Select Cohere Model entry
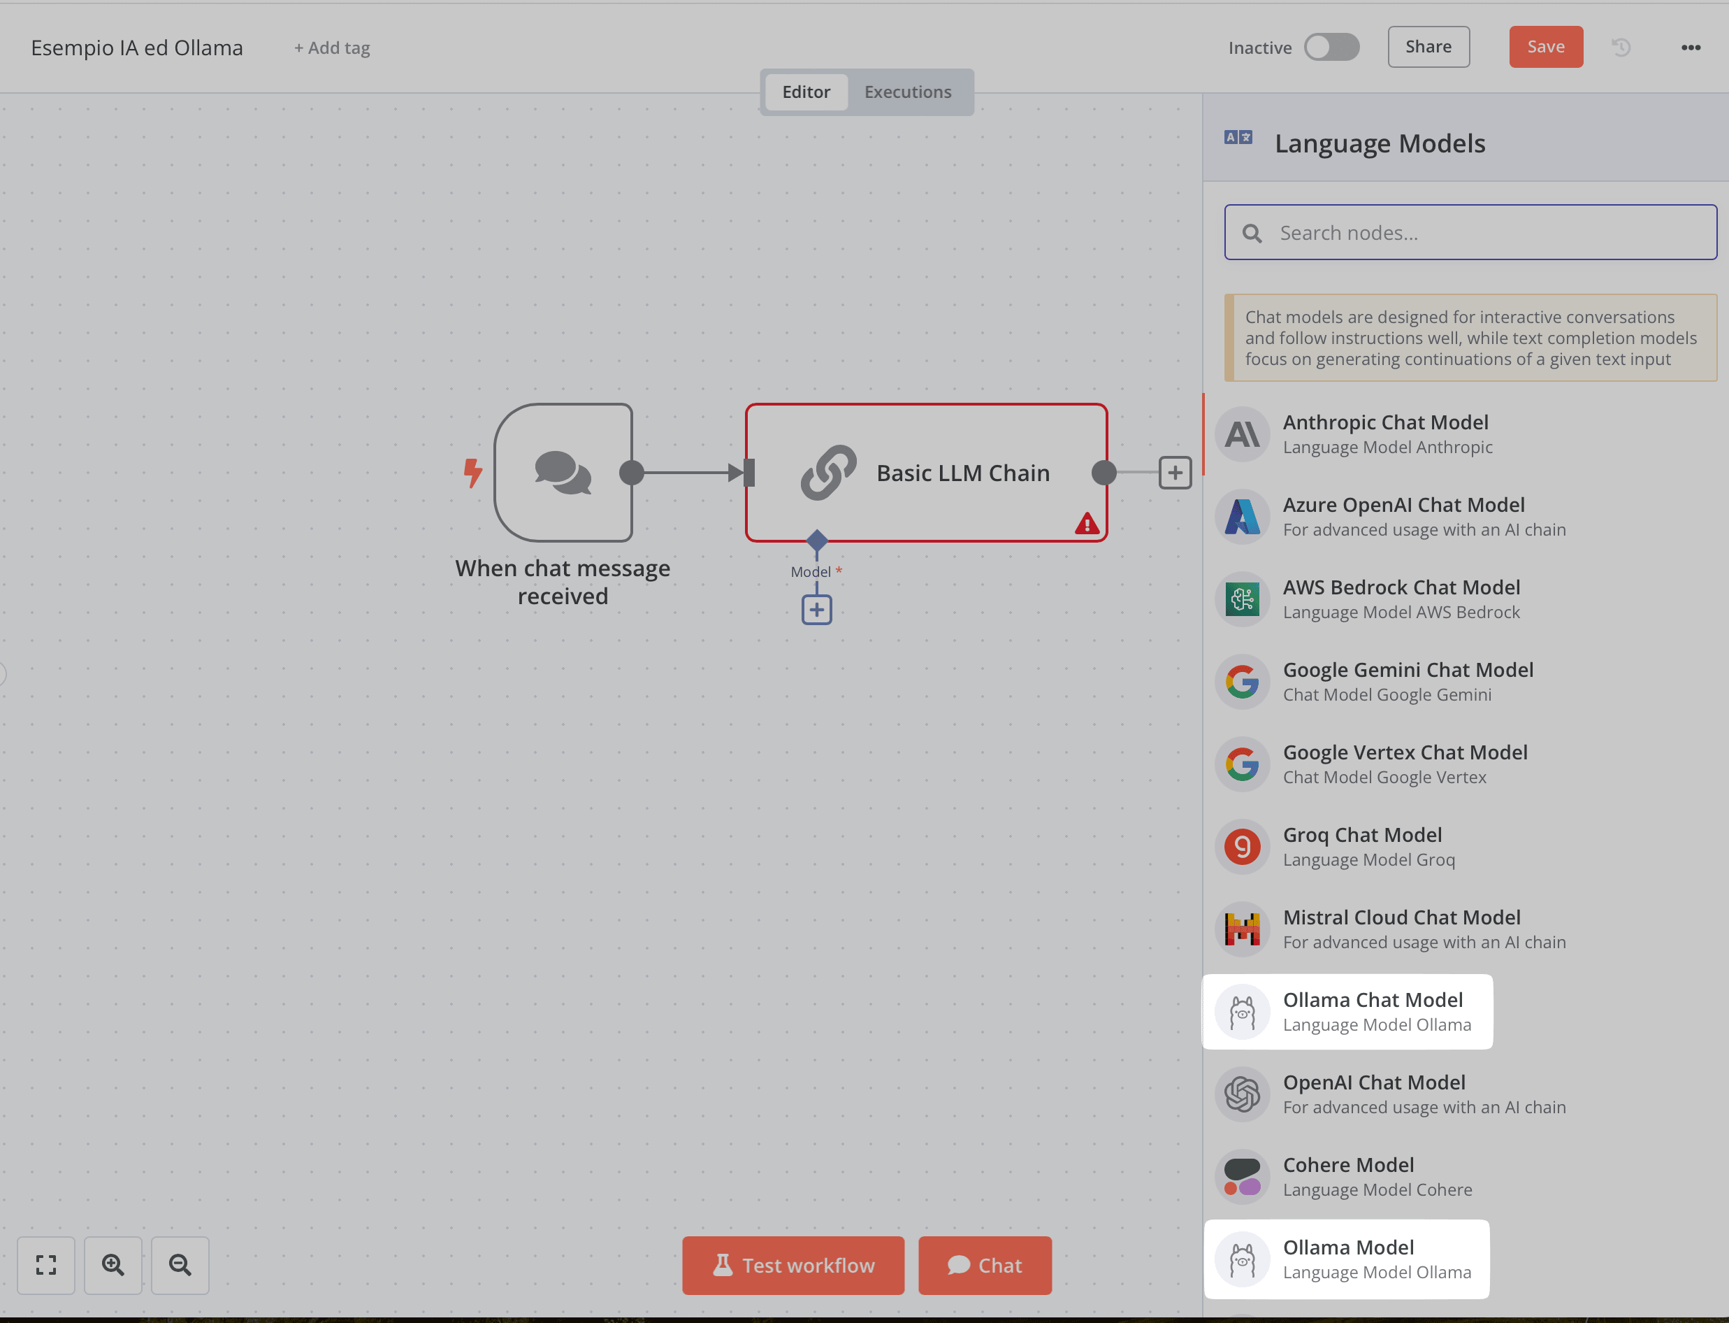This screenshot has width=1729, height=1323. click(1465, 1178)
